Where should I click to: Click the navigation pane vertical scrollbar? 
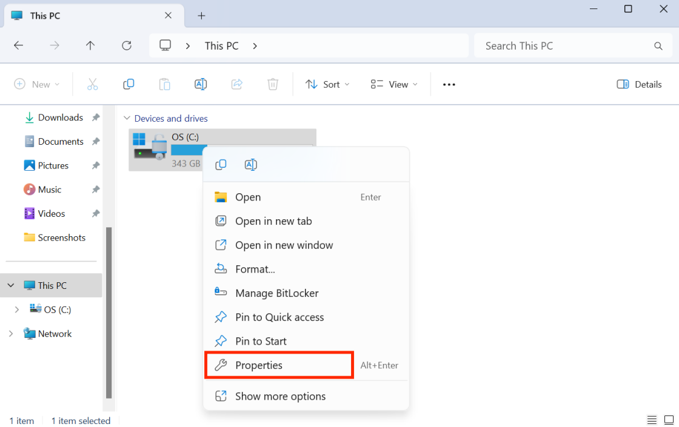tap(109, 312)
